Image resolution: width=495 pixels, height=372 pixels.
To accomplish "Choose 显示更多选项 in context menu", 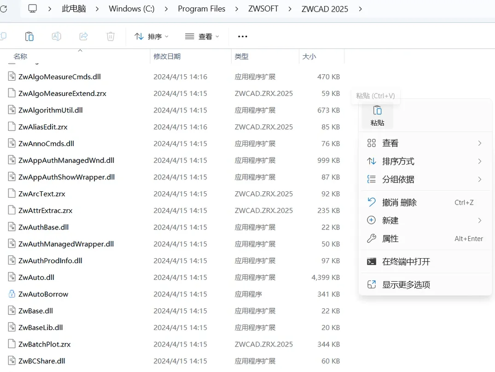I will point(425,284).
